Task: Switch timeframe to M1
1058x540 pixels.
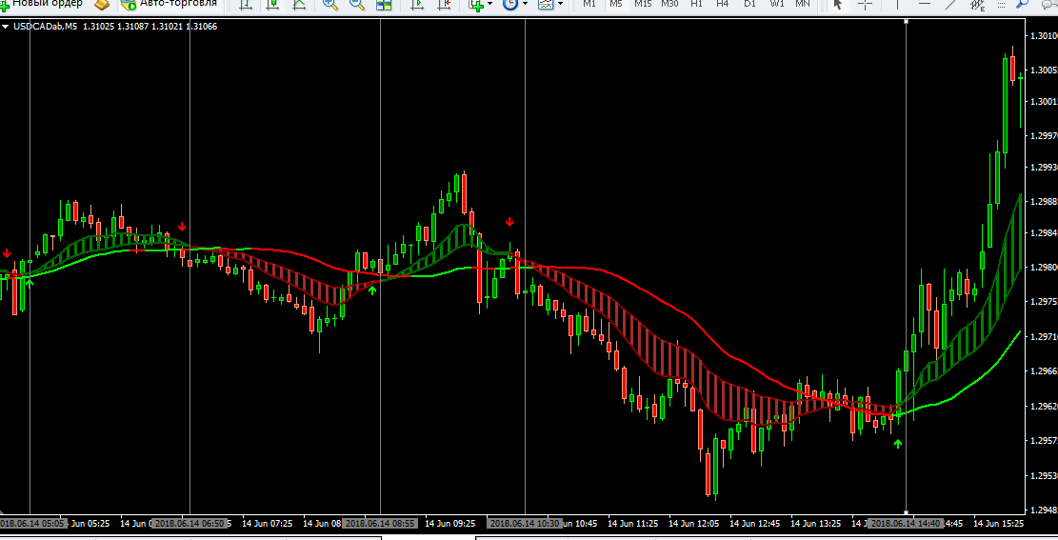Action: pos(589,4)
